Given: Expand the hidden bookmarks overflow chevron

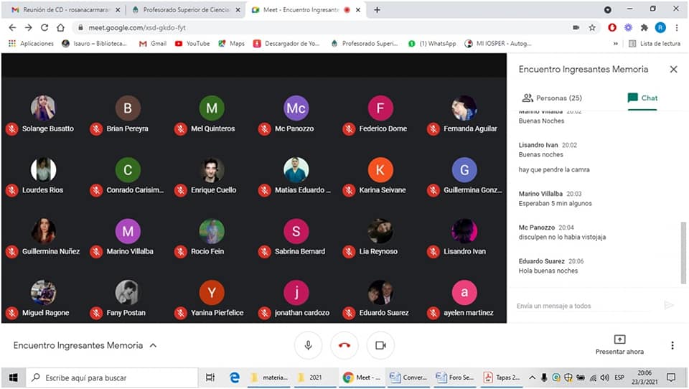Looking at the screenshot, I should click(x=615, y=43).
